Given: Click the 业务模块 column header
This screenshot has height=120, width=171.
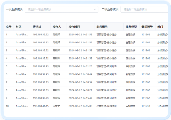Looking at the screenshot, I should point(102,27).
